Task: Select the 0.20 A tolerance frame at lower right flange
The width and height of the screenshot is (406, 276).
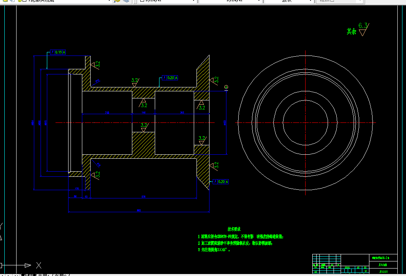Action: 221,182
